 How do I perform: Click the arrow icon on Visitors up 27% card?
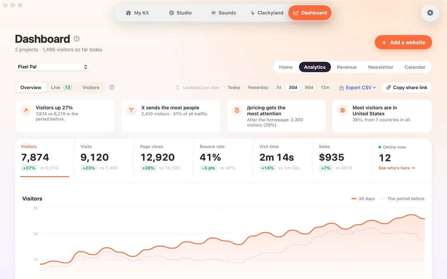[26, 110]
